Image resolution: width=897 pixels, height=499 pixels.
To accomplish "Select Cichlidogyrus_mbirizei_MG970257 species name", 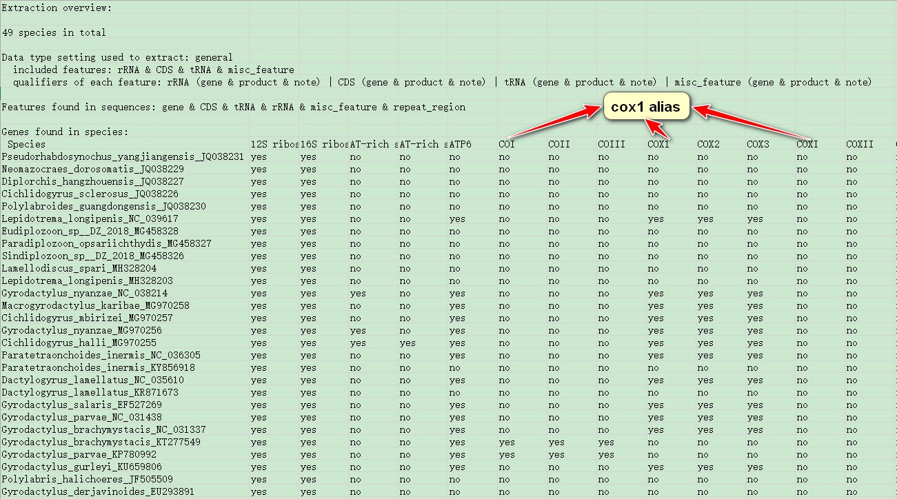I will 87,318.
